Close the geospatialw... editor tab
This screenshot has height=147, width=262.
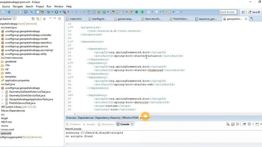246,19
